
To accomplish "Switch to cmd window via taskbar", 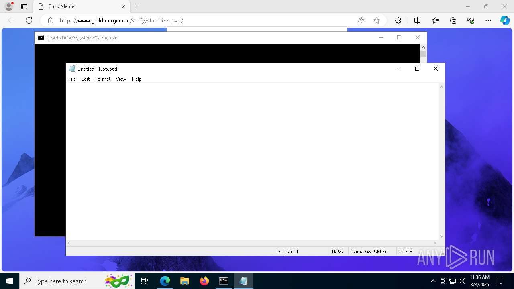I will point(224,281).
